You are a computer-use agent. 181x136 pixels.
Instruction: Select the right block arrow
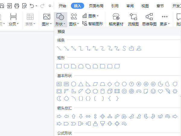[x=59, y=116]
